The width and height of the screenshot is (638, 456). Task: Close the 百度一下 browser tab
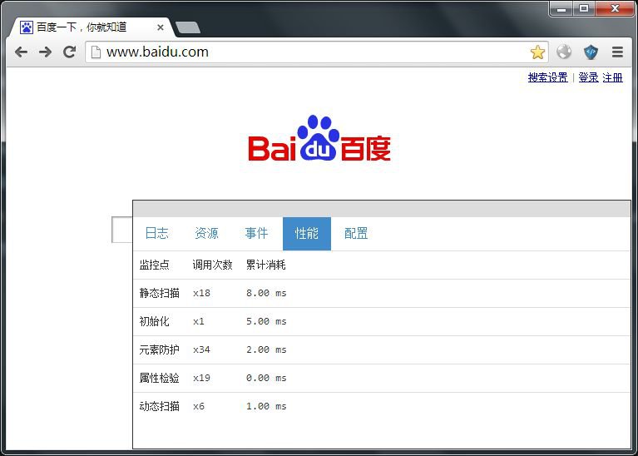click(x=161, y=27)
